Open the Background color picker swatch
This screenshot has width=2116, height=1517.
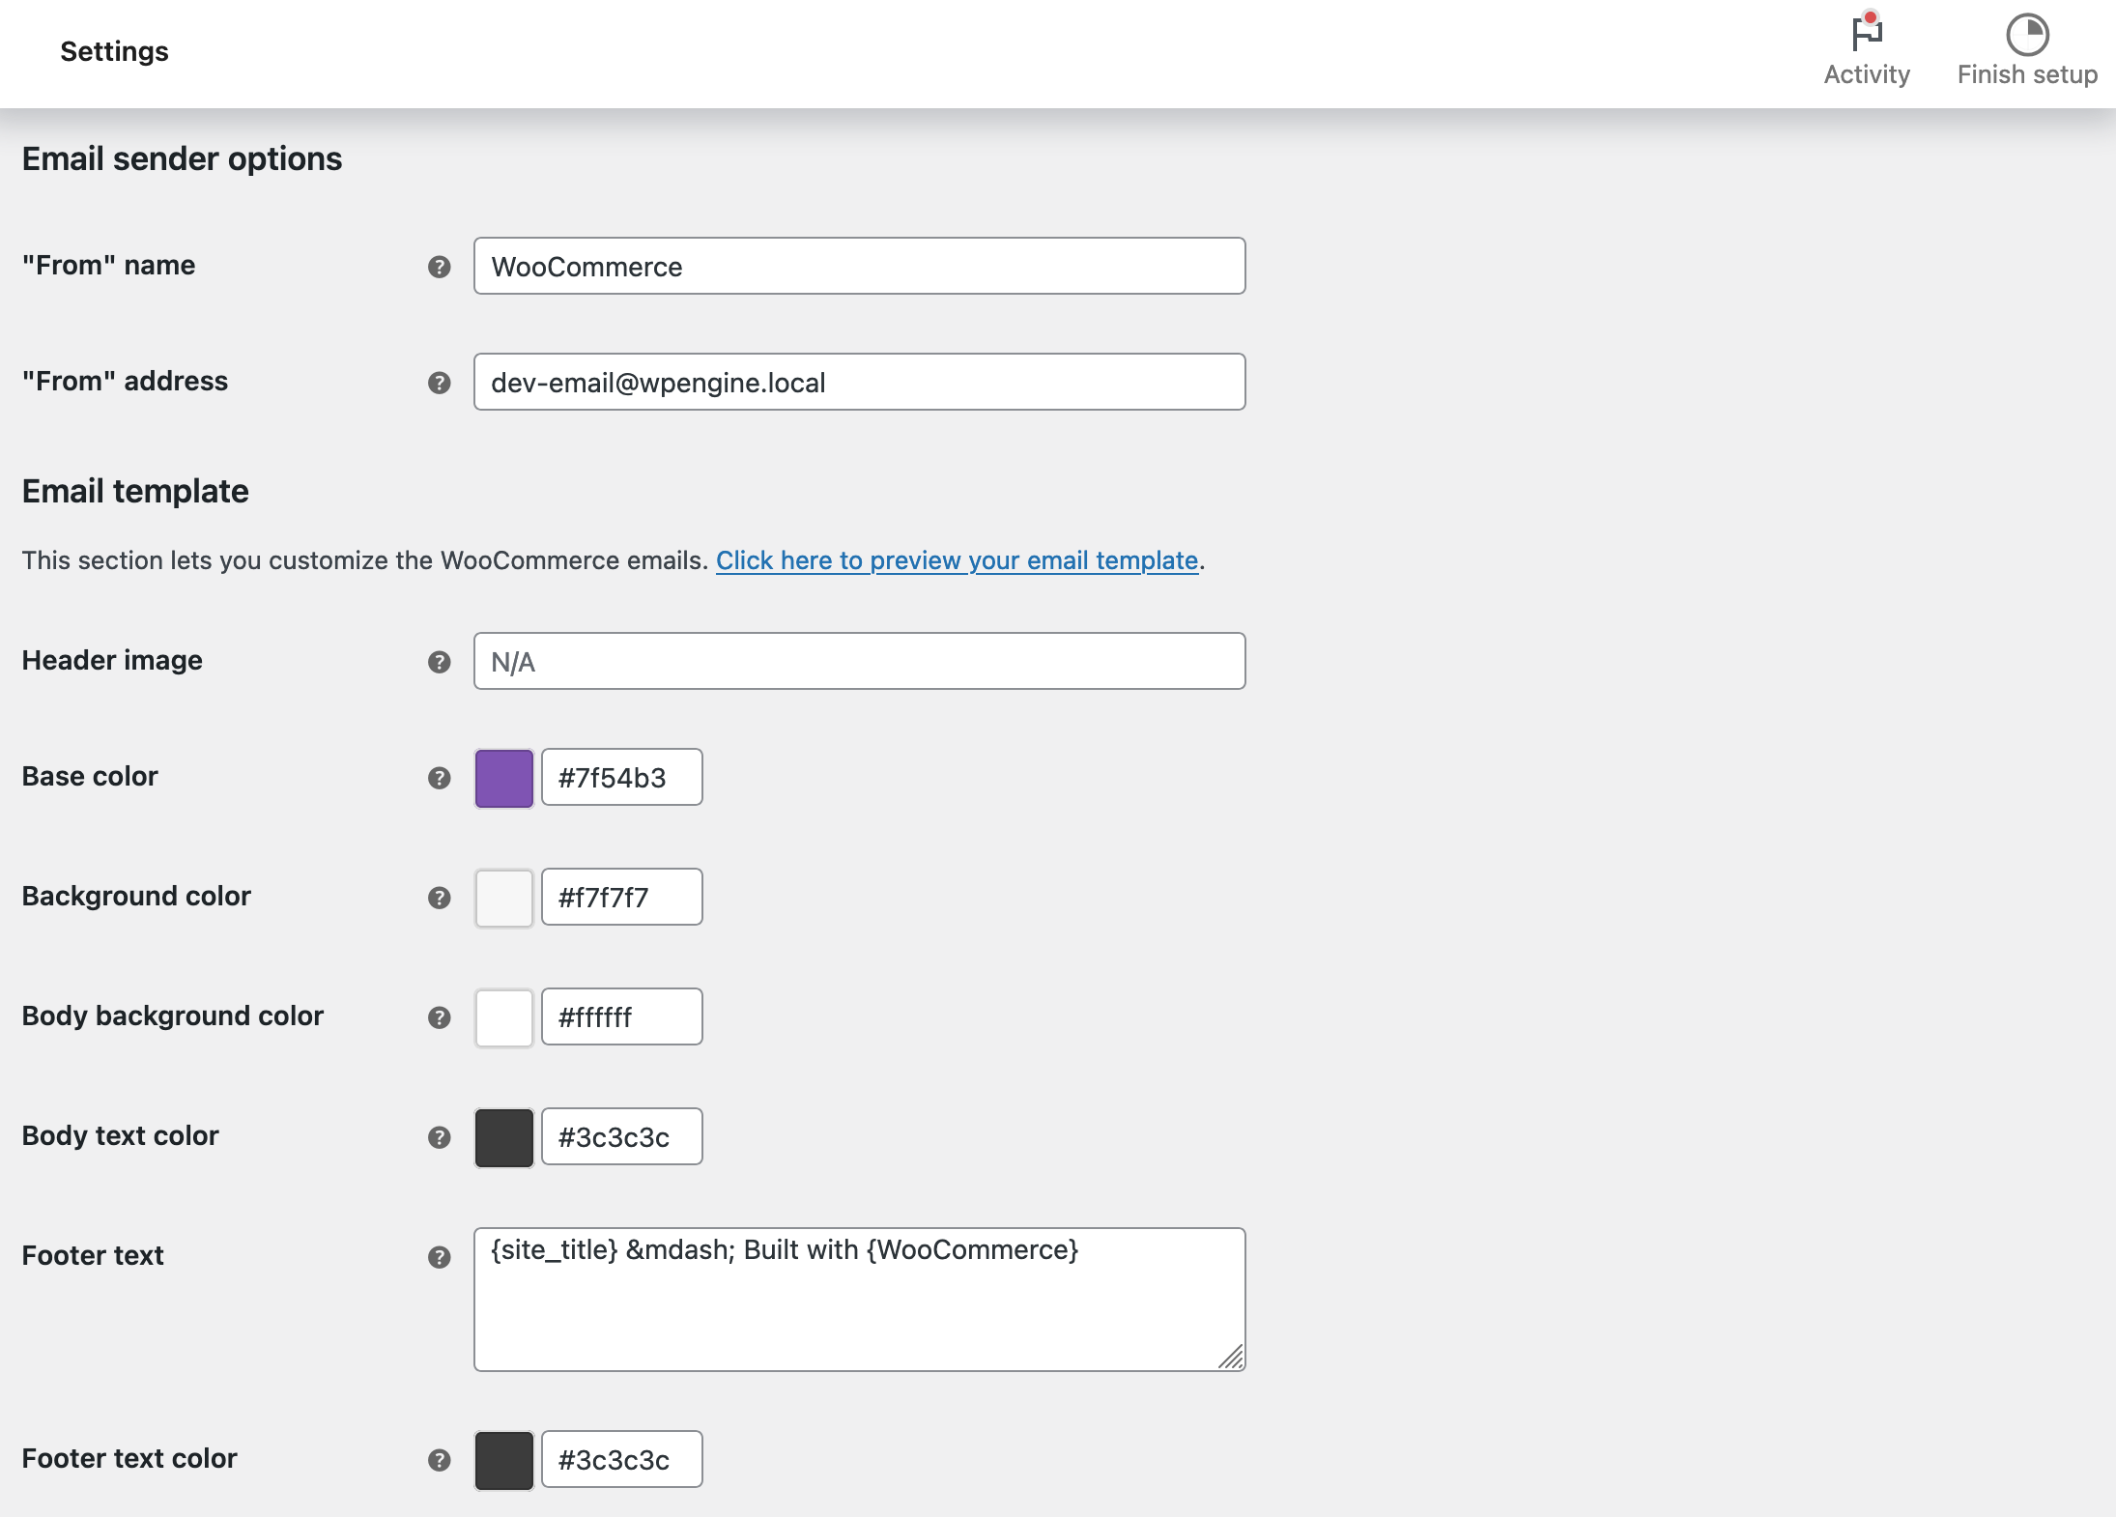pyautogui.click(x=503, y=897)
